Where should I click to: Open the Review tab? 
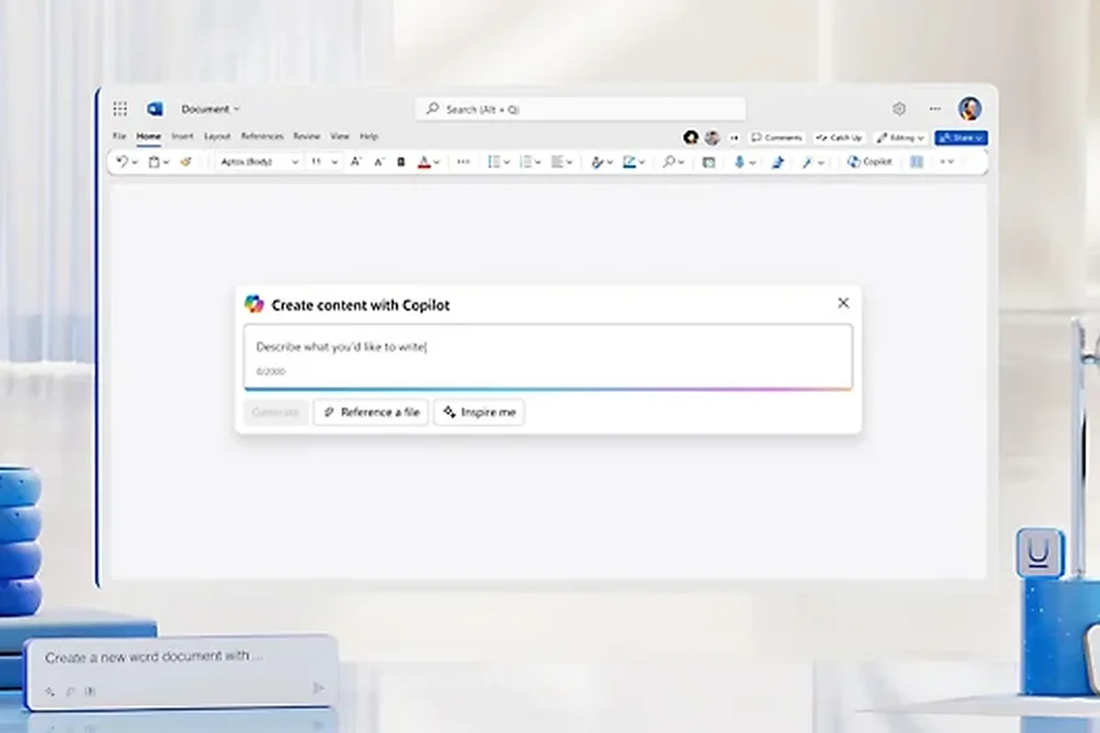pyautogui.click(x=307, y=137)
